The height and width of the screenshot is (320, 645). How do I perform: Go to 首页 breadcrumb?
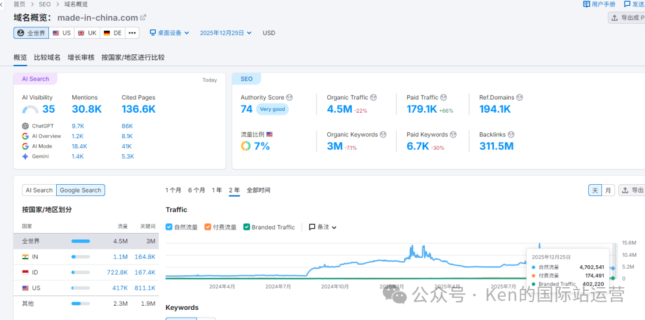19,4
